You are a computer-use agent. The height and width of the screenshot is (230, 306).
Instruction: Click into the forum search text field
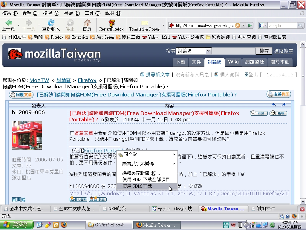pyautogui.click(x=234, y=51)
